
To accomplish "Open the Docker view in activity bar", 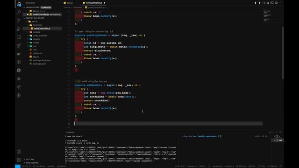I will [x=19, y=54].
